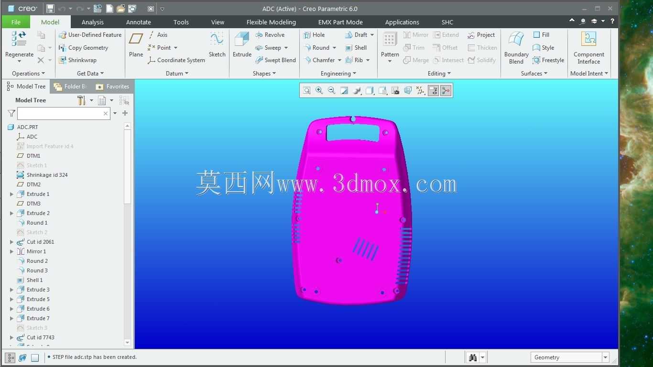
Task: Click User-Defined Feature button
Action: coord(90,35)
